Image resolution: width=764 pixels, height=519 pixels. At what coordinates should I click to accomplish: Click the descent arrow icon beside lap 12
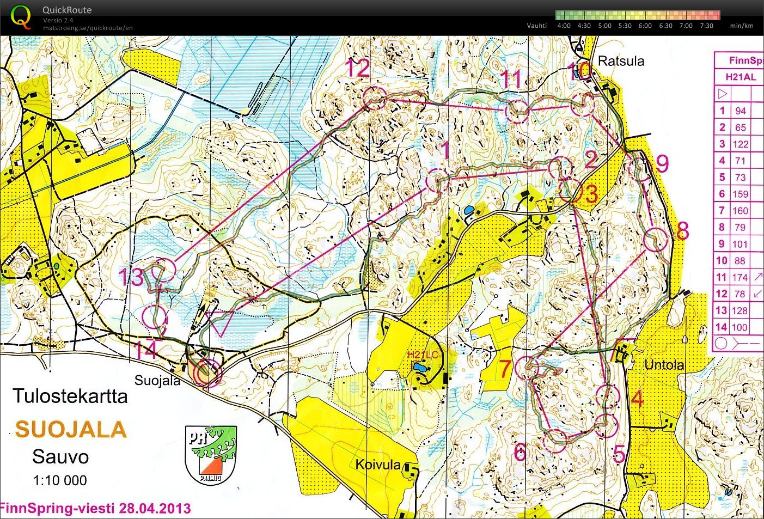(757, 294)
